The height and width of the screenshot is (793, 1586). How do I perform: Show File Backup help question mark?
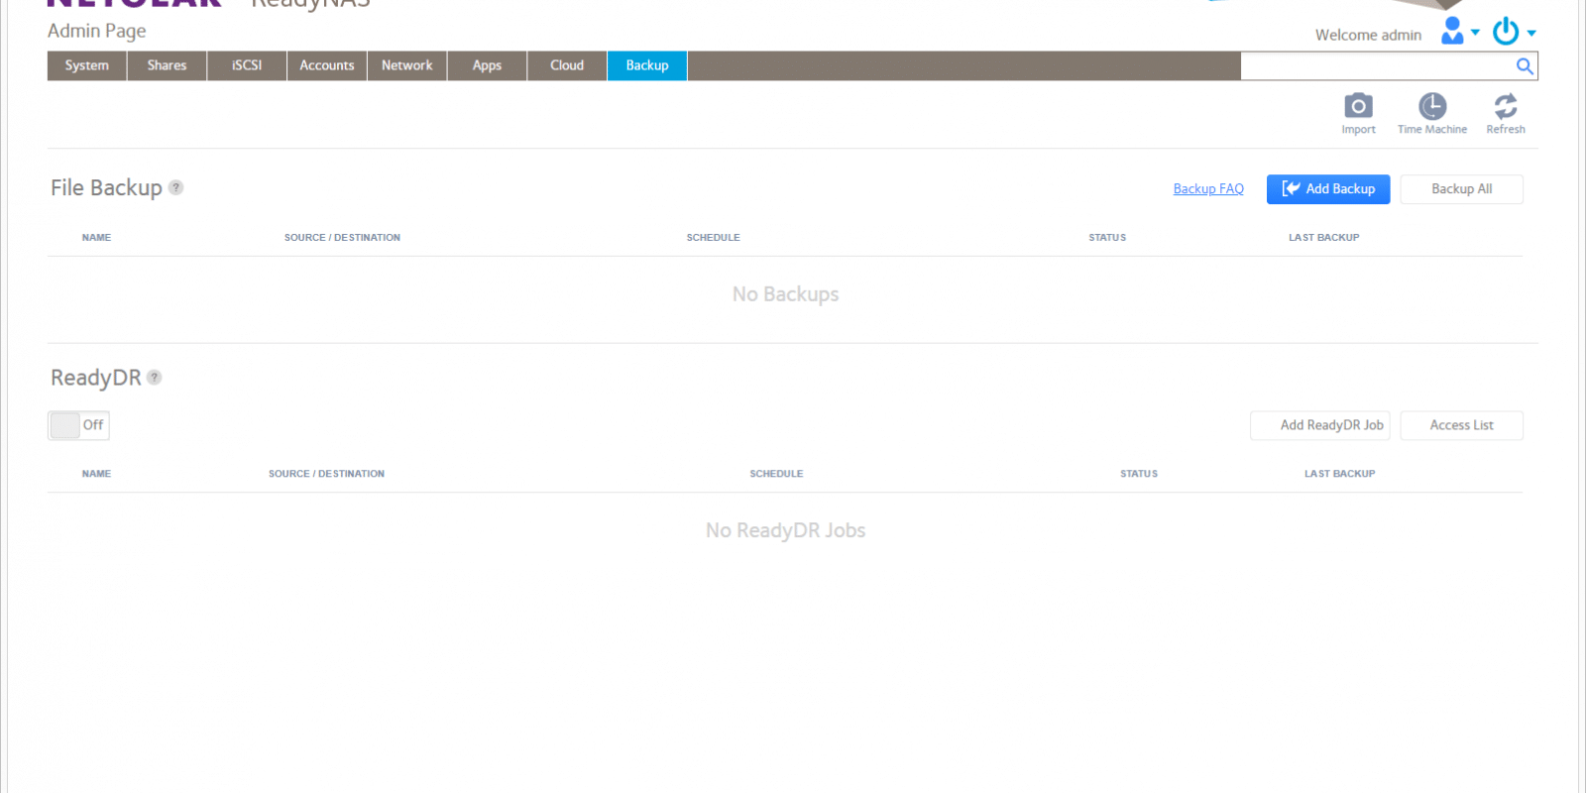coord(175,187)
